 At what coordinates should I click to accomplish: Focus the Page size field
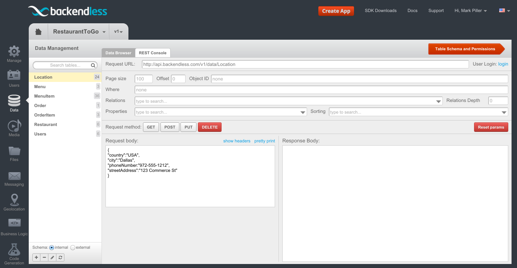[144, 79]
